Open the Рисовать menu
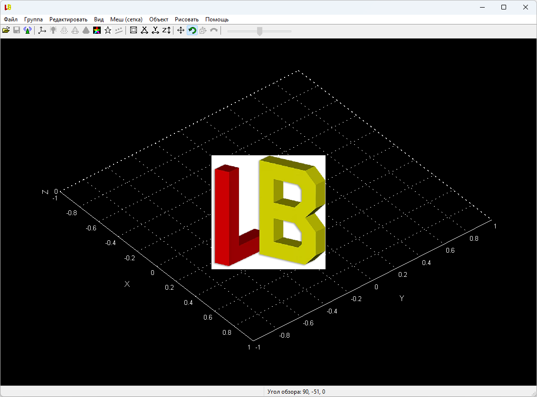537x397 pixels. (x=187, y=19)
